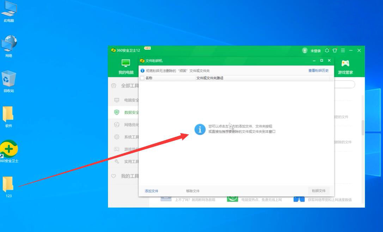Click the 文件粉碎机 title bar logo icon
The width and height of the screenshot is (383, 232).
coord(142,61)
